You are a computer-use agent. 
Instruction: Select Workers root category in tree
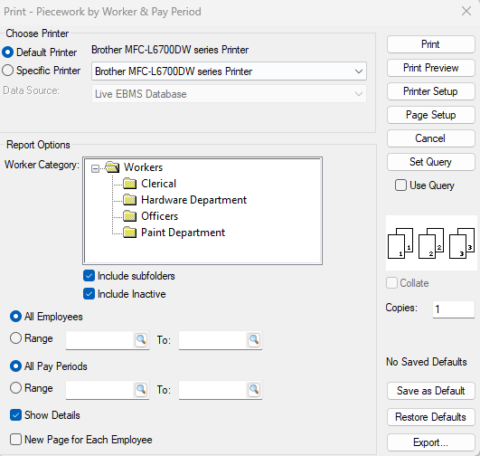[x=143, y=167]
